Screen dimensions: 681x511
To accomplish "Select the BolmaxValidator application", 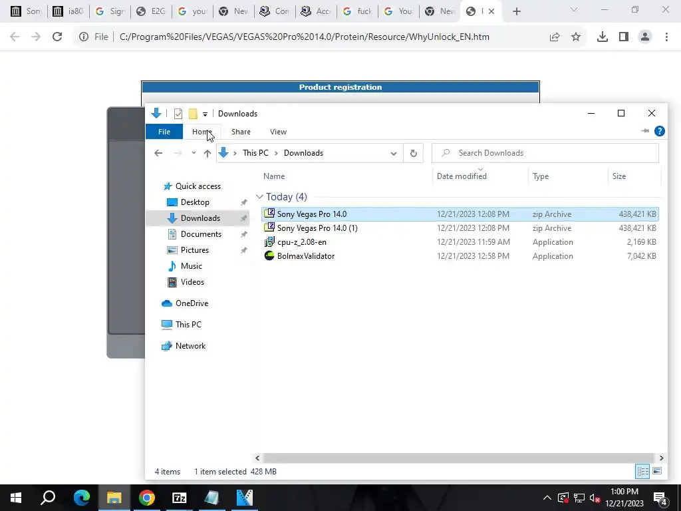I will (x=460, y=255).
